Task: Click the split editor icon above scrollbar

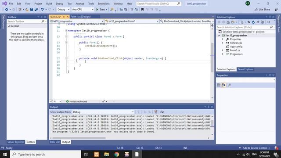Action: point(213,25)
